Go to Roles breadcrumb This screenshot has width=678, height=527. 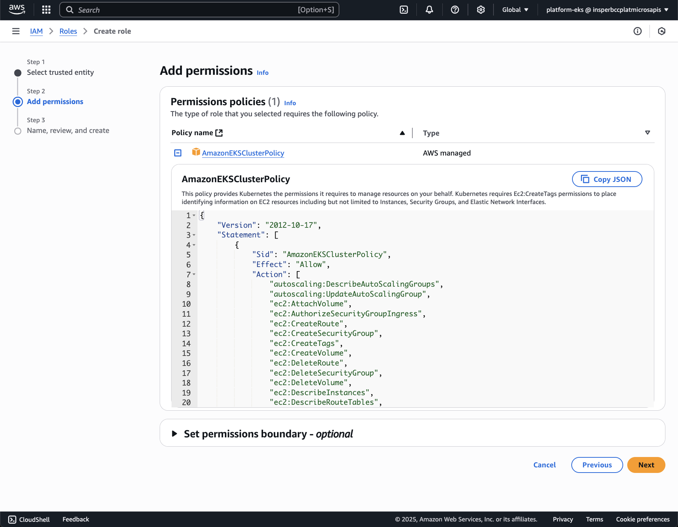tap(68, 31)
